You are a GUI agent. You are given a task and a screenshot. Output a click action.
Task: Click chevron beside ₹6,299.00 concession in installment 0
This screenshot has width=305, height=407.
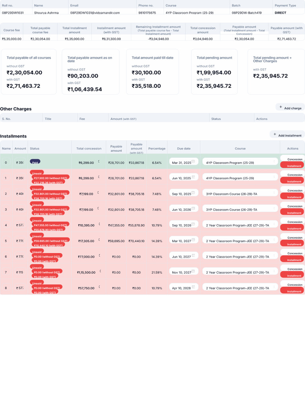pyautogui.click(x=99, y=161)
